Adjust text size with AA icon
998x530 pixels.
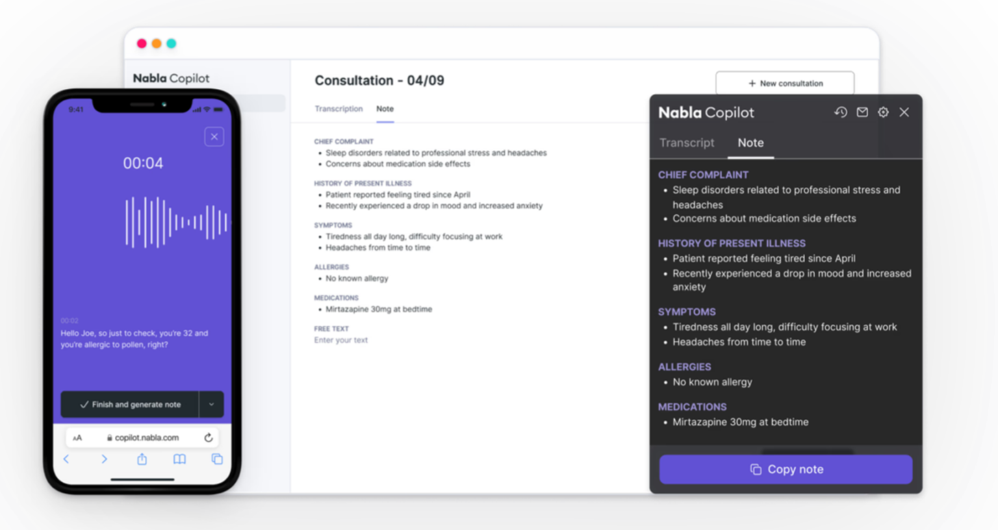click(78, 437)
